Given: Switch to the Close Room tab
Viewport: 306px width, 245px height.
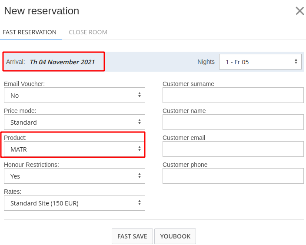Looking at the screenshot, I should tap(88, 32).
